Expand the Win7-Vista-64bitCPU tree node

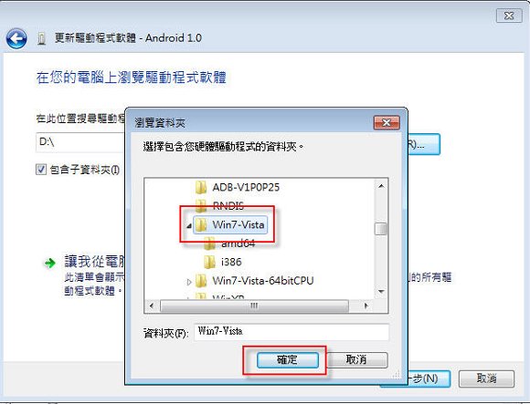coord(189,282)
